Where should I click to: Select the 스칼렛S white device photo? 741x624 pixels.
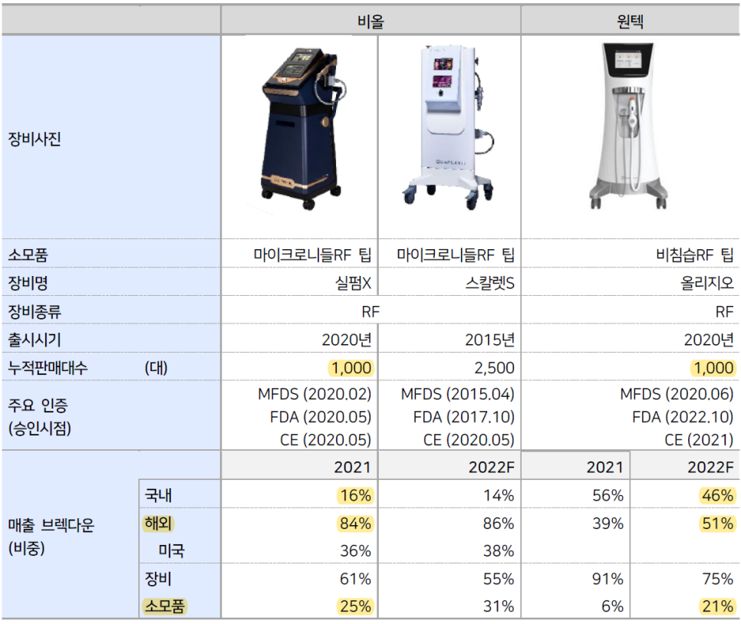click(447, 127)
